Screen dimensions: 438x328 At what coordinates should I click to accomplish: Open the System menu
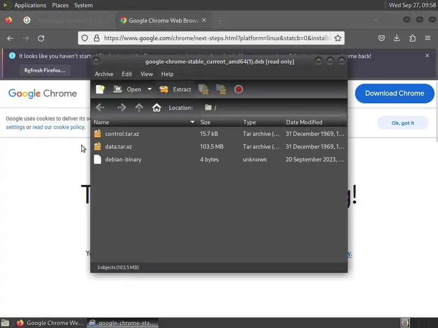[83, 5]
